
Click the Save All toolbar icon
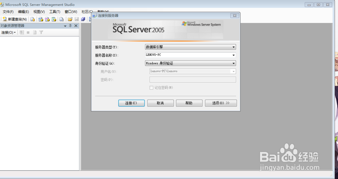[x=83, y=19]
